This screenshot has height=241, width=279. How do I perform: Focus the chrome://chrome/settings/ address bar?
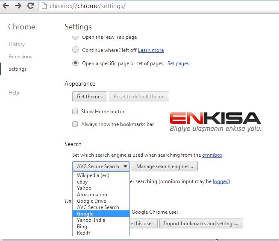point(159,6)
